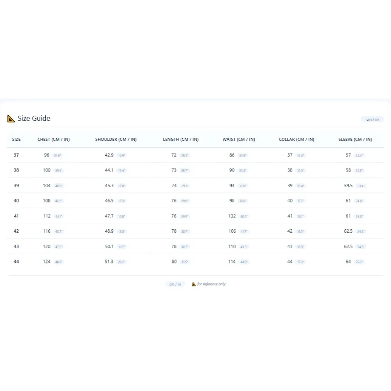Click chest value 96 for size 37
The image size is (391, 391).
pos(46,155)
